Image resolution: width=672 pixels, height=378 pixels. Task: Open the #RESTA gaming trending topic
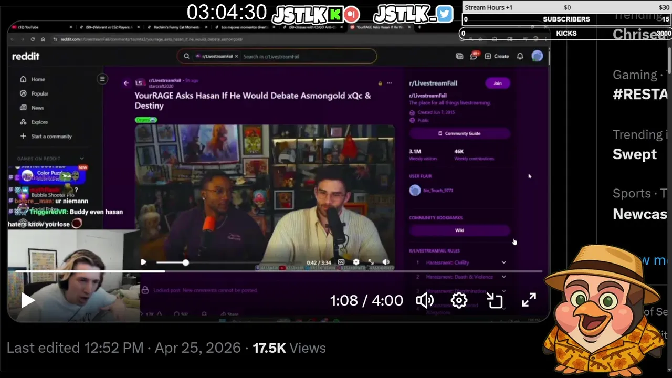click(640, 94)
